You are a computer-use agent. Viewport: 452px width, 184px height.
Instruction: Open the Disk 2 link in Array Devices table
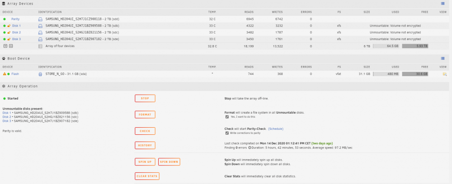[x=16, y=32]
